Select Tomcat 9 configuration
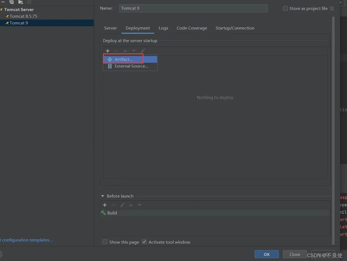 pyautogui.click(x=47, y=23)
